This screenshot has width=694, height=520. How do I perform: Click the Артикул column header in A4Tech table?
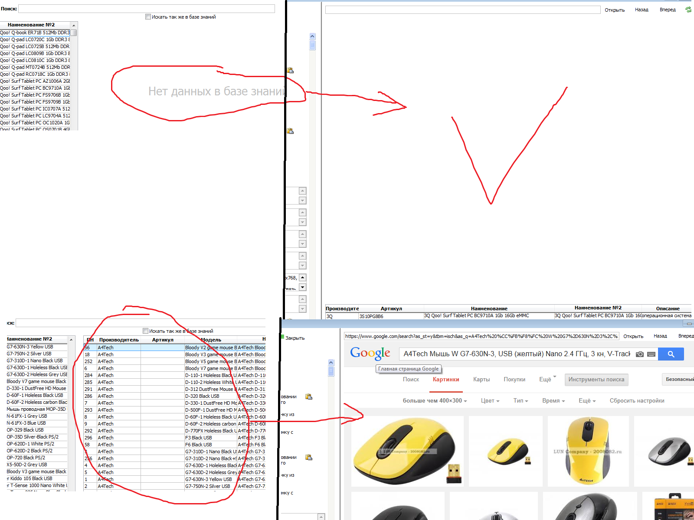pos(163,340)
